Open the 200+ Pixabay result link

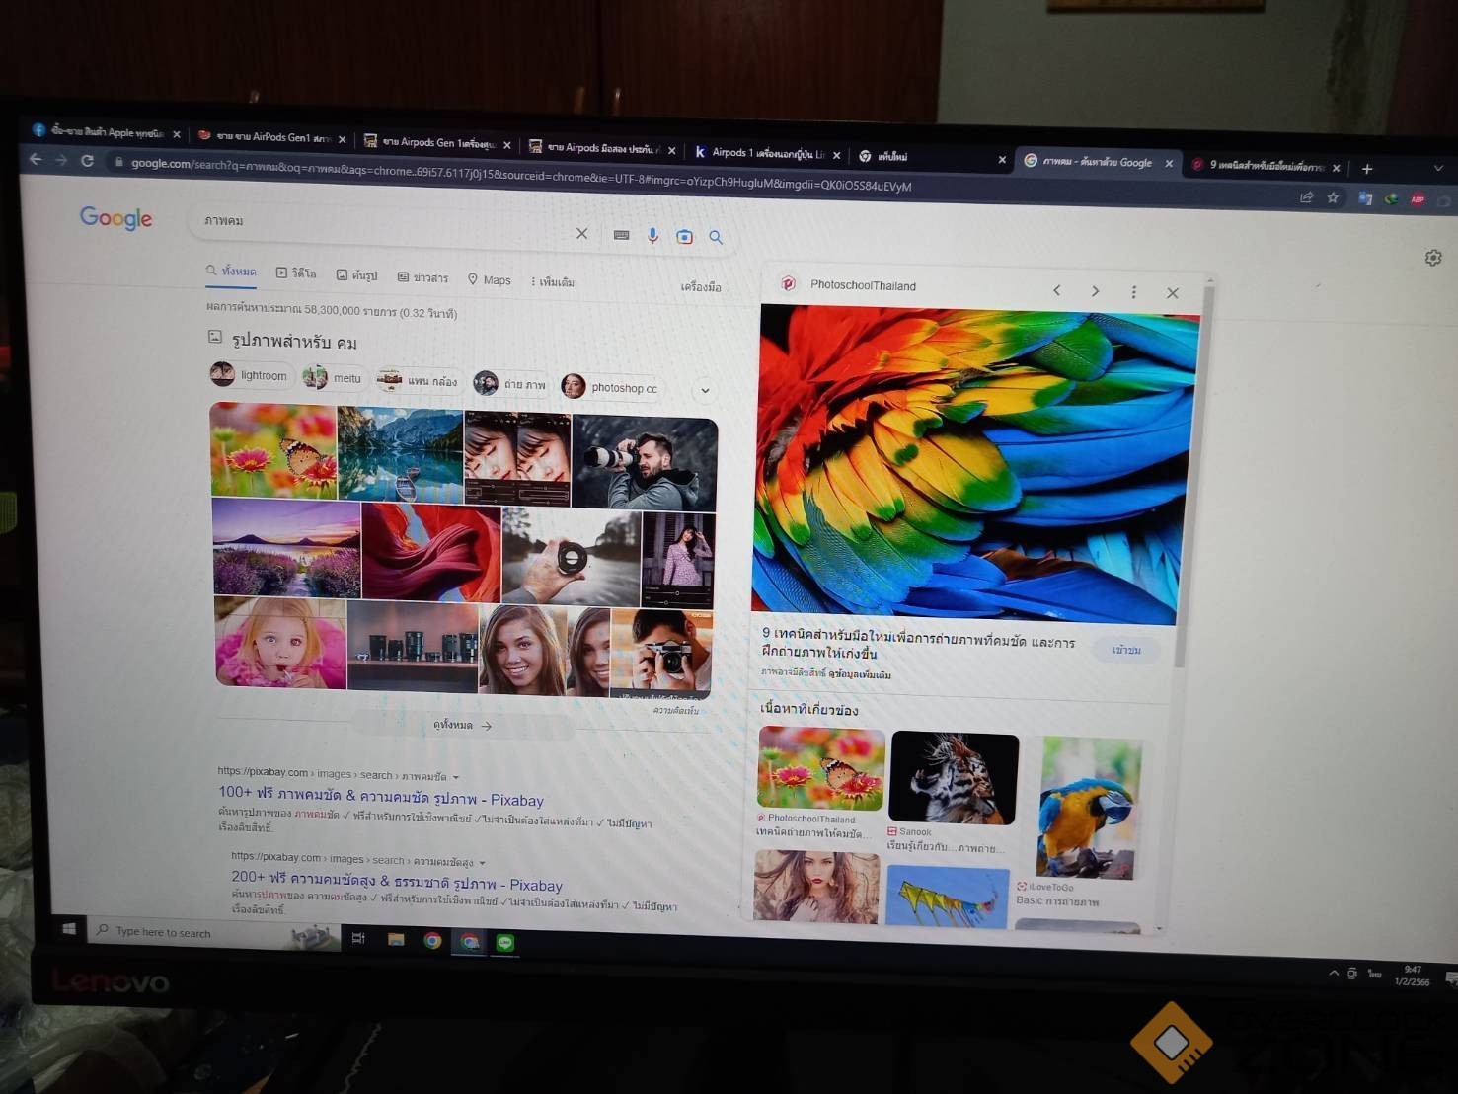click(397, 881)
